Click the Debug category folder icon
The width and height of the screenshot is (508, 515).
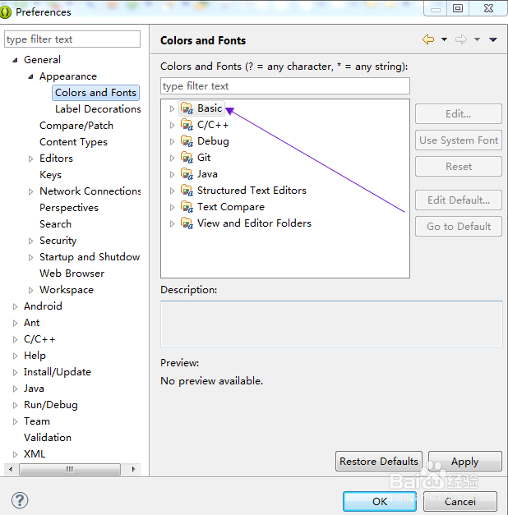[187, 141]
